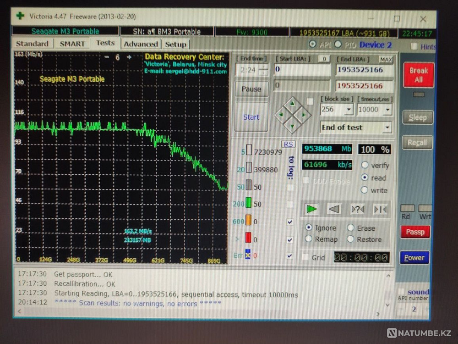Click the jump-to-unknown sector button
The width and height of the screenshot is (458, 344).
point(357,210)
